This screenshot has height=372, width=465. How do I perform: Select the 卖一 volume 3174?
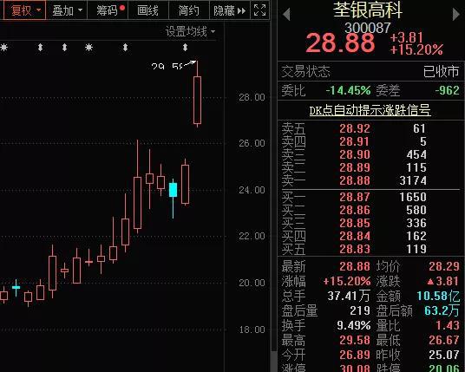(x=413, y=180)
